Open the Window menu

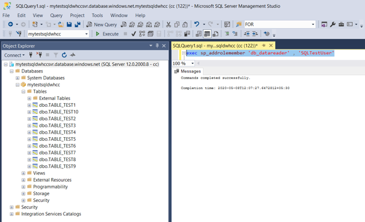(119, 15)
